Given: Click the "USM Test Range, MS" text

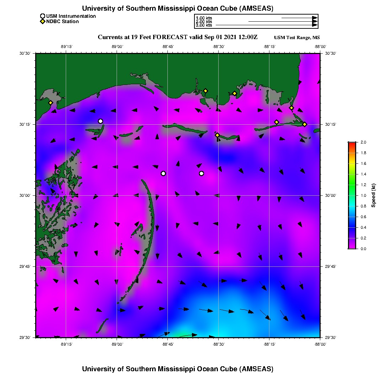Looking at the screenshot, I should 297,38.
